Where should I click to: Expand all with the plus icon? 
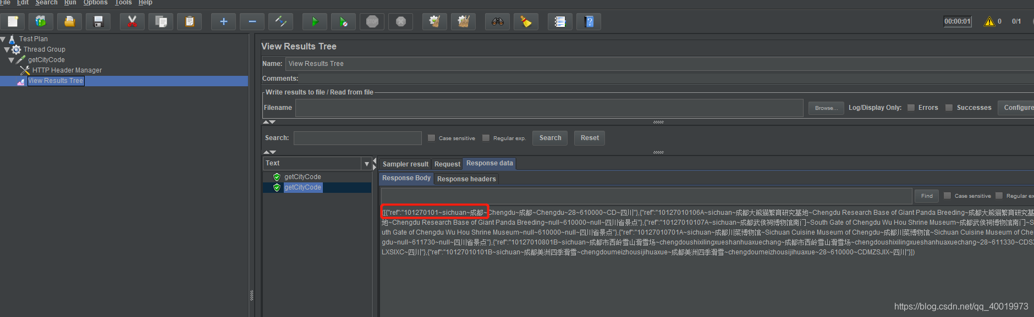point(223,21)
